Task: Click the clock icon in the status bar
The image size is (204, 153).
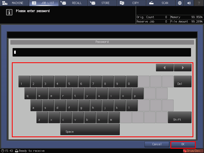Action: (x=3, y=151)
